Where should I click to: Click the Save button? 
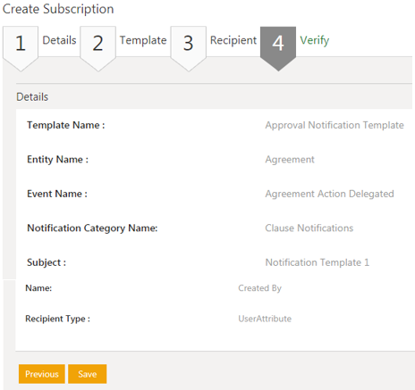pos(88,374)
